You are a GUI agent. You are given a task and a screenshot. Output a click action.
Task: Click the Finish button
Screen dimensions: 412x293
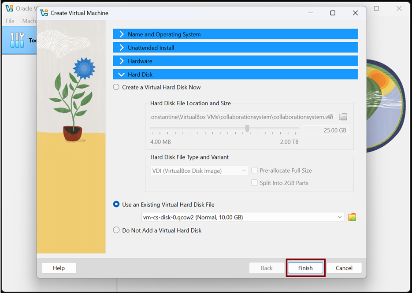tap(305, 268)
